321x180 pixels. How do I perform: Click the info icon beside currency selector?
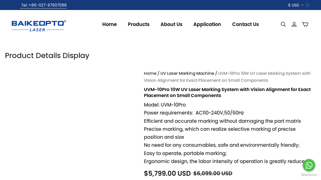(x=308, y=5)
